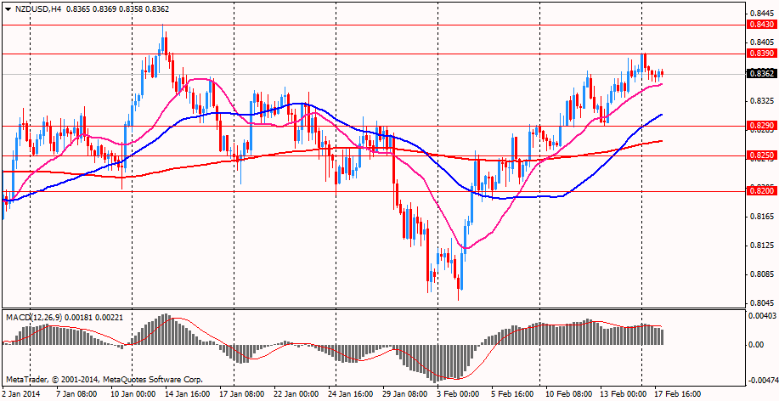This screenshot has width=779, height=401.
Task: Click the 29 Jan 08:00 time label
Action: pos(403,394)
